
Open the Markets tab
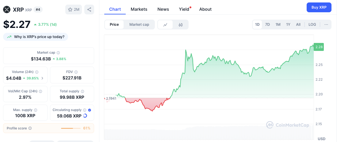pos(139,9)
